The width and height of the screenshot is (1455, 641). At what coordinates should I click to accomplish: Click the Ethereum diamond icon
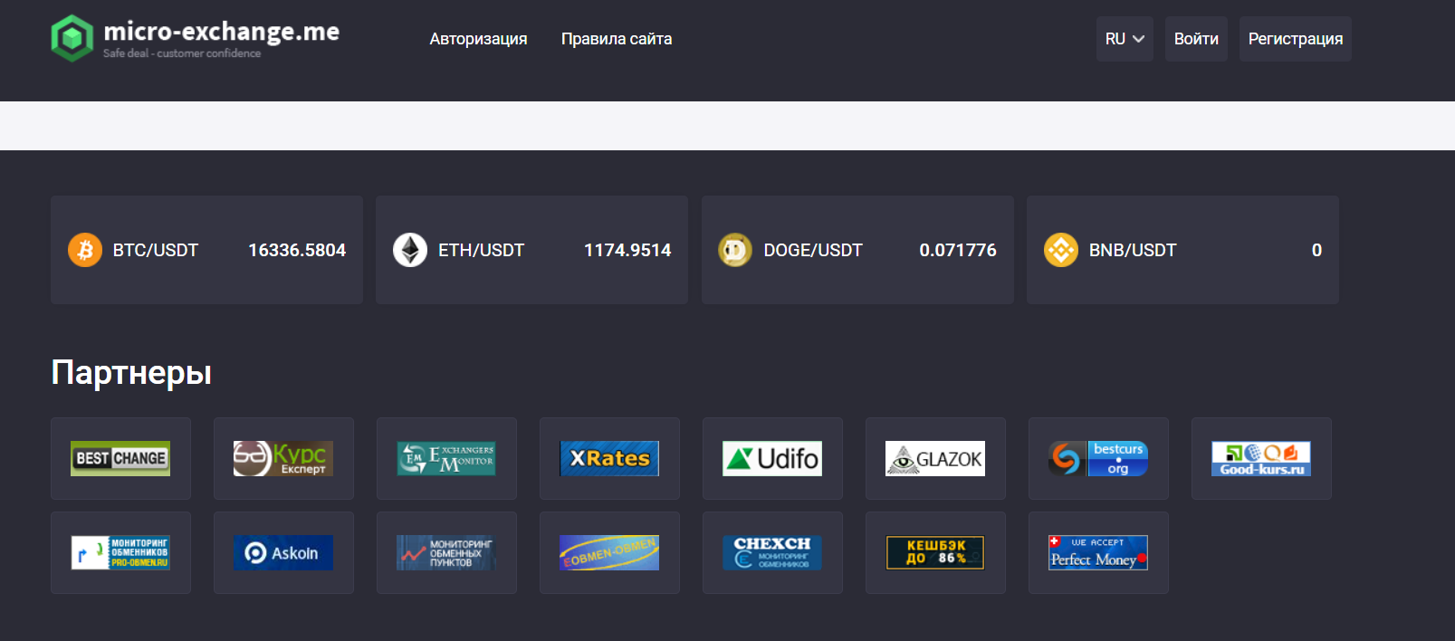pos(410,250)
